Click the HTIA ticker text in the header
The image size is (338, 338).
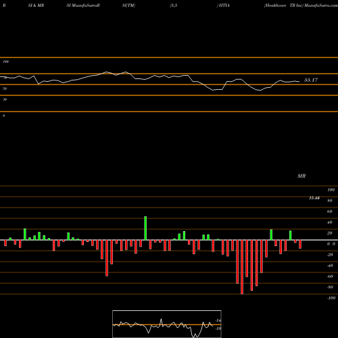[224, 5]
